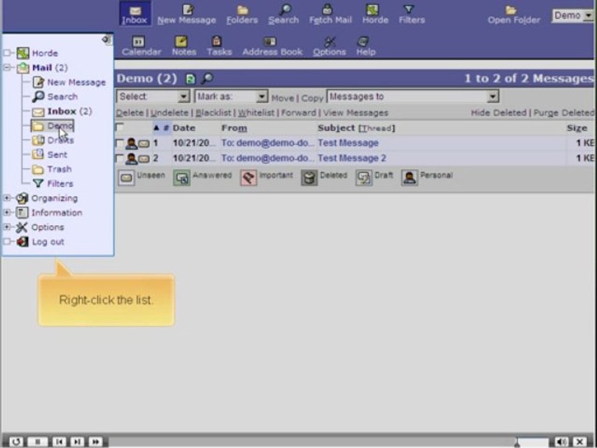597x448 pixels.
Task: Open Inbox (2) in sidebar tree
Action: 70,111
